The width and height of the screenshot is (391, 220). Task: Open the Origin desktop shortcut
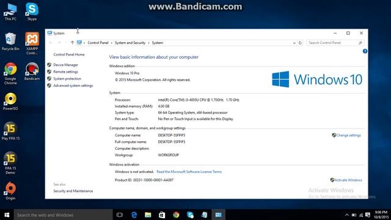pos(10,191)
